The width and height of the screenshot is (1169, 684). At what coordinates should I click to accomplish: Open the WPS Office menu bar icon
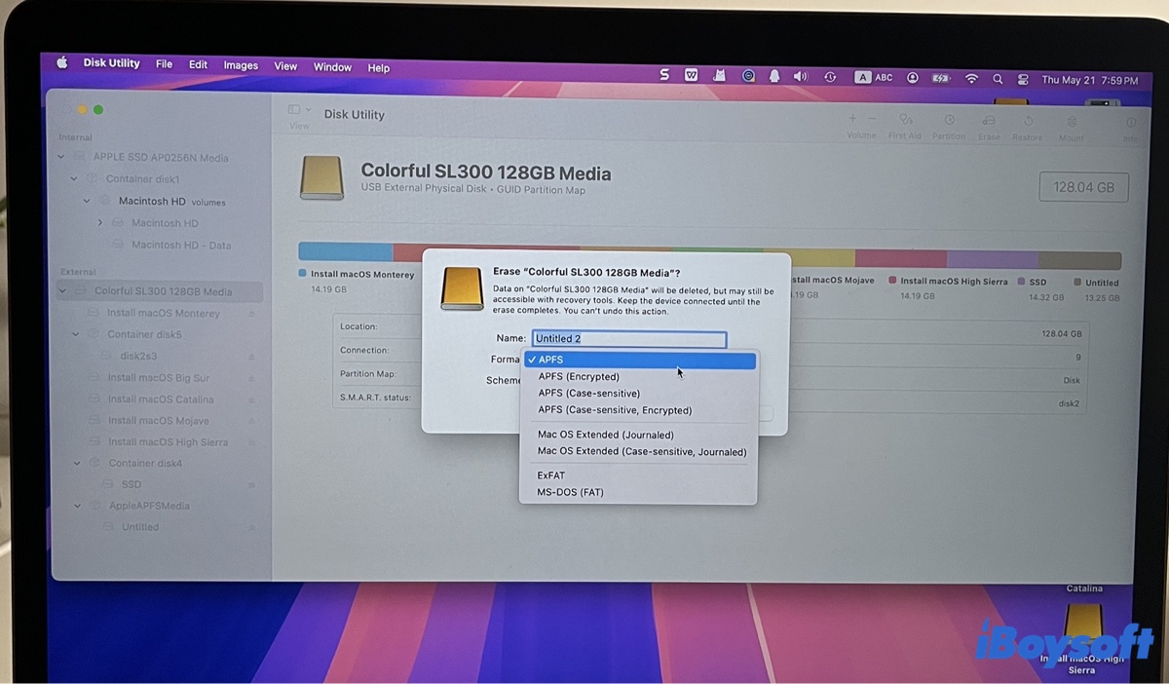coord(692,74)
